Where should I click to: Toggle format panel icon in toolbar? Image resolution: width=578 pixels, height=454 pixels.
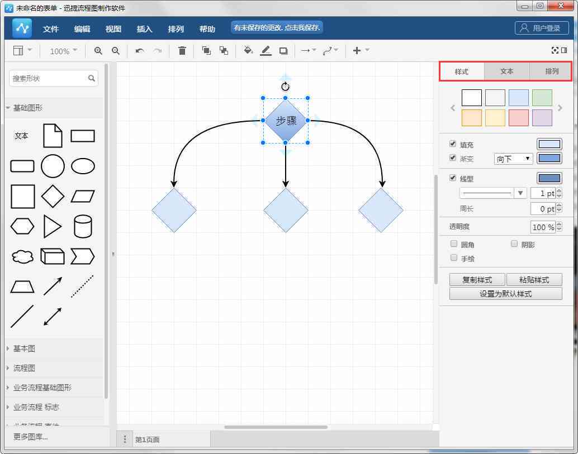click(564, 50)
